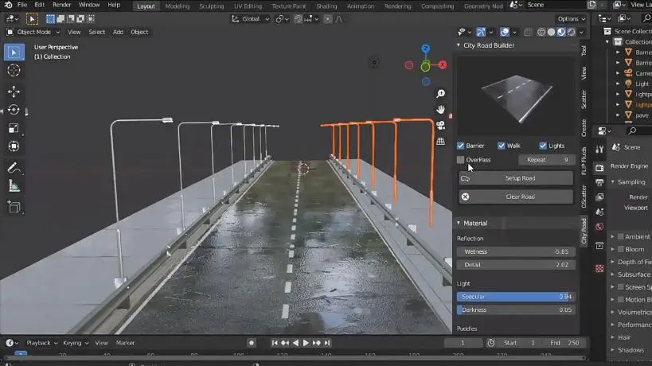Switch to rendered viewport shading
Viewport: 652px width, 366px height.
point(572,32)
